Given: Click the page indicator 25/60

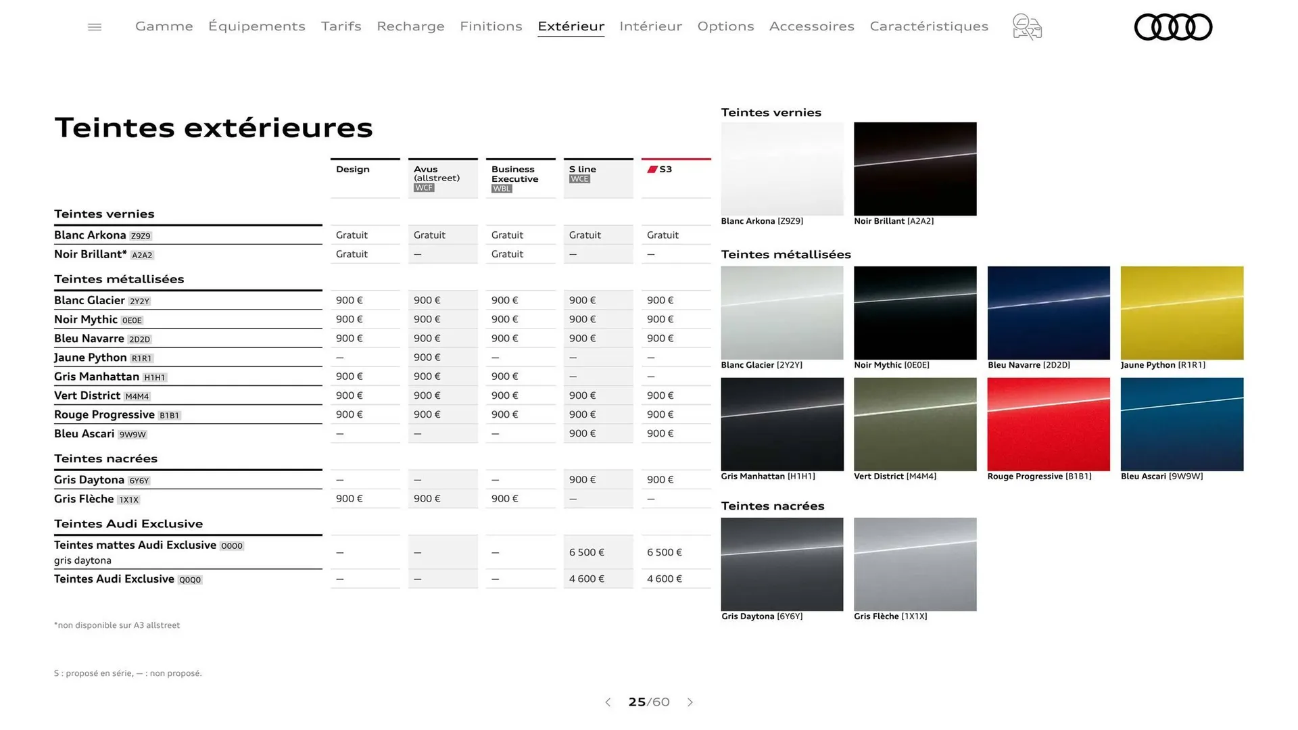Looking at the screenshot, I should pos(648,702).
